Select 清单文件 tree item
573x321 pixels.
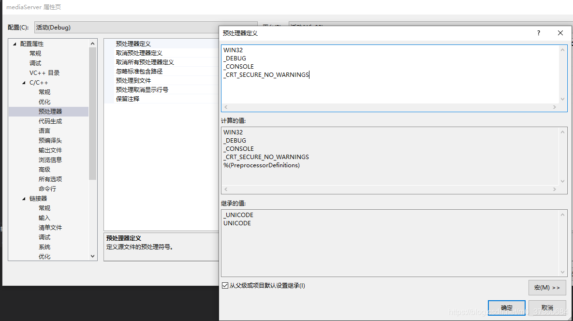[50, 228]
